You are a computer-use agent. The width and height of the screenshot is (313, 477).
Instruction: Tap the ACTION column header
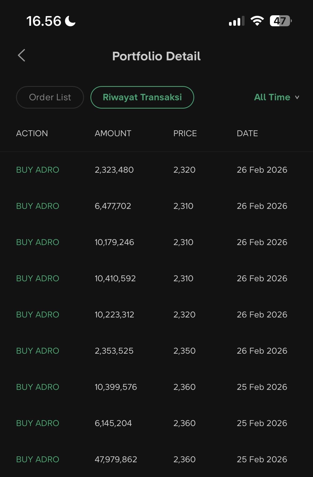coord(32,133)
